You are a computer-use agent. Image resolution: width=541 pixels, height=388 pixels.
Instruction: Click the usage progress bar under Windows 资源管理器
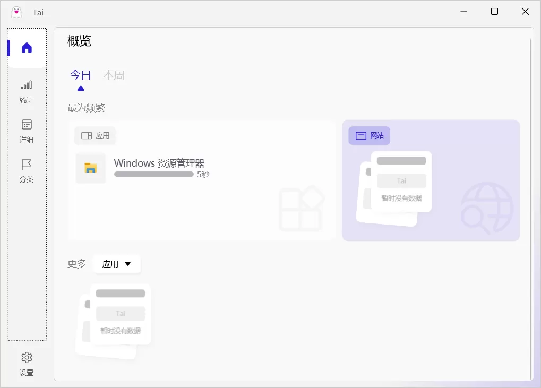click(x=153, y=174)
